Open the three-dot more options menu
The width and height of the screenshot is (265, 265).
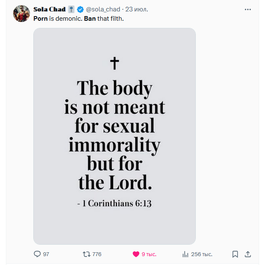(248, 9)
